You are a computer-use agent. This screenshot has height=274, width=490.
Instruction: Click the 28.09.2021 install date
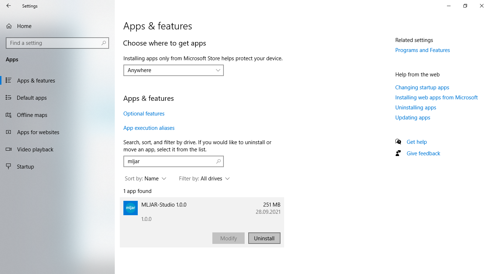(x=268, y=212)
